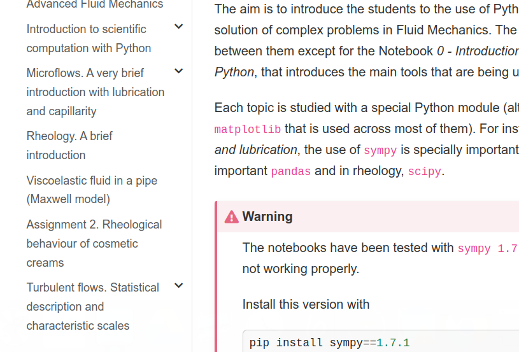Screen dimensions: 519x352
Task: Click the Warning admonition title
Action: [267, 216]
